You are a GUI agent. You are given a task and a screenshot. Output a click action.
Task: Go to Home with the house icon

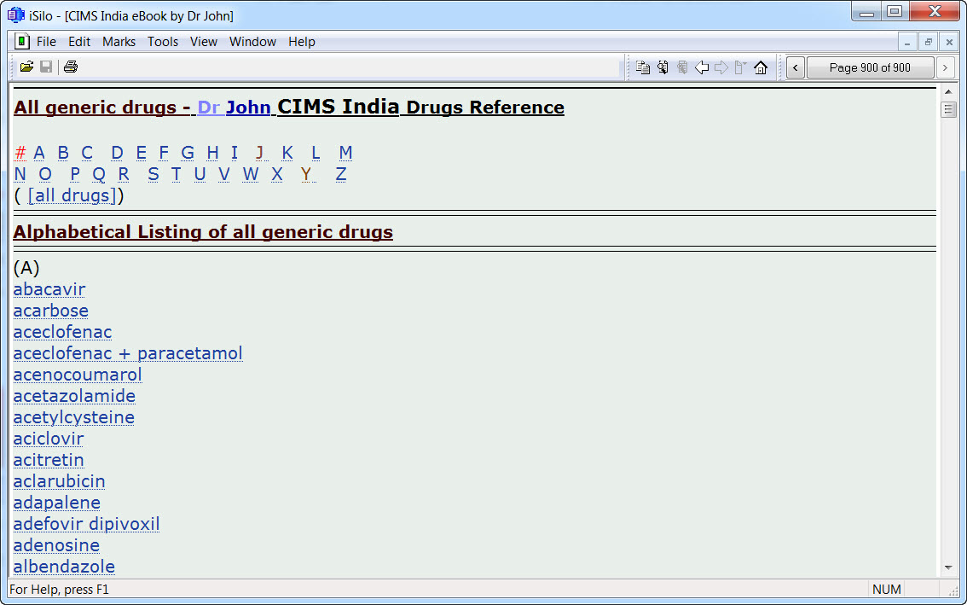(761, 67)
